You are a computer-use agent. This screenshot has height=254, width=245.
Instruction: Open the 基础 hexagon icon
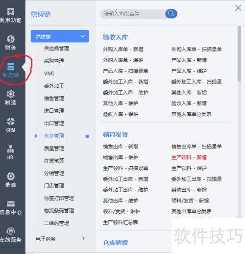[11, 176]
